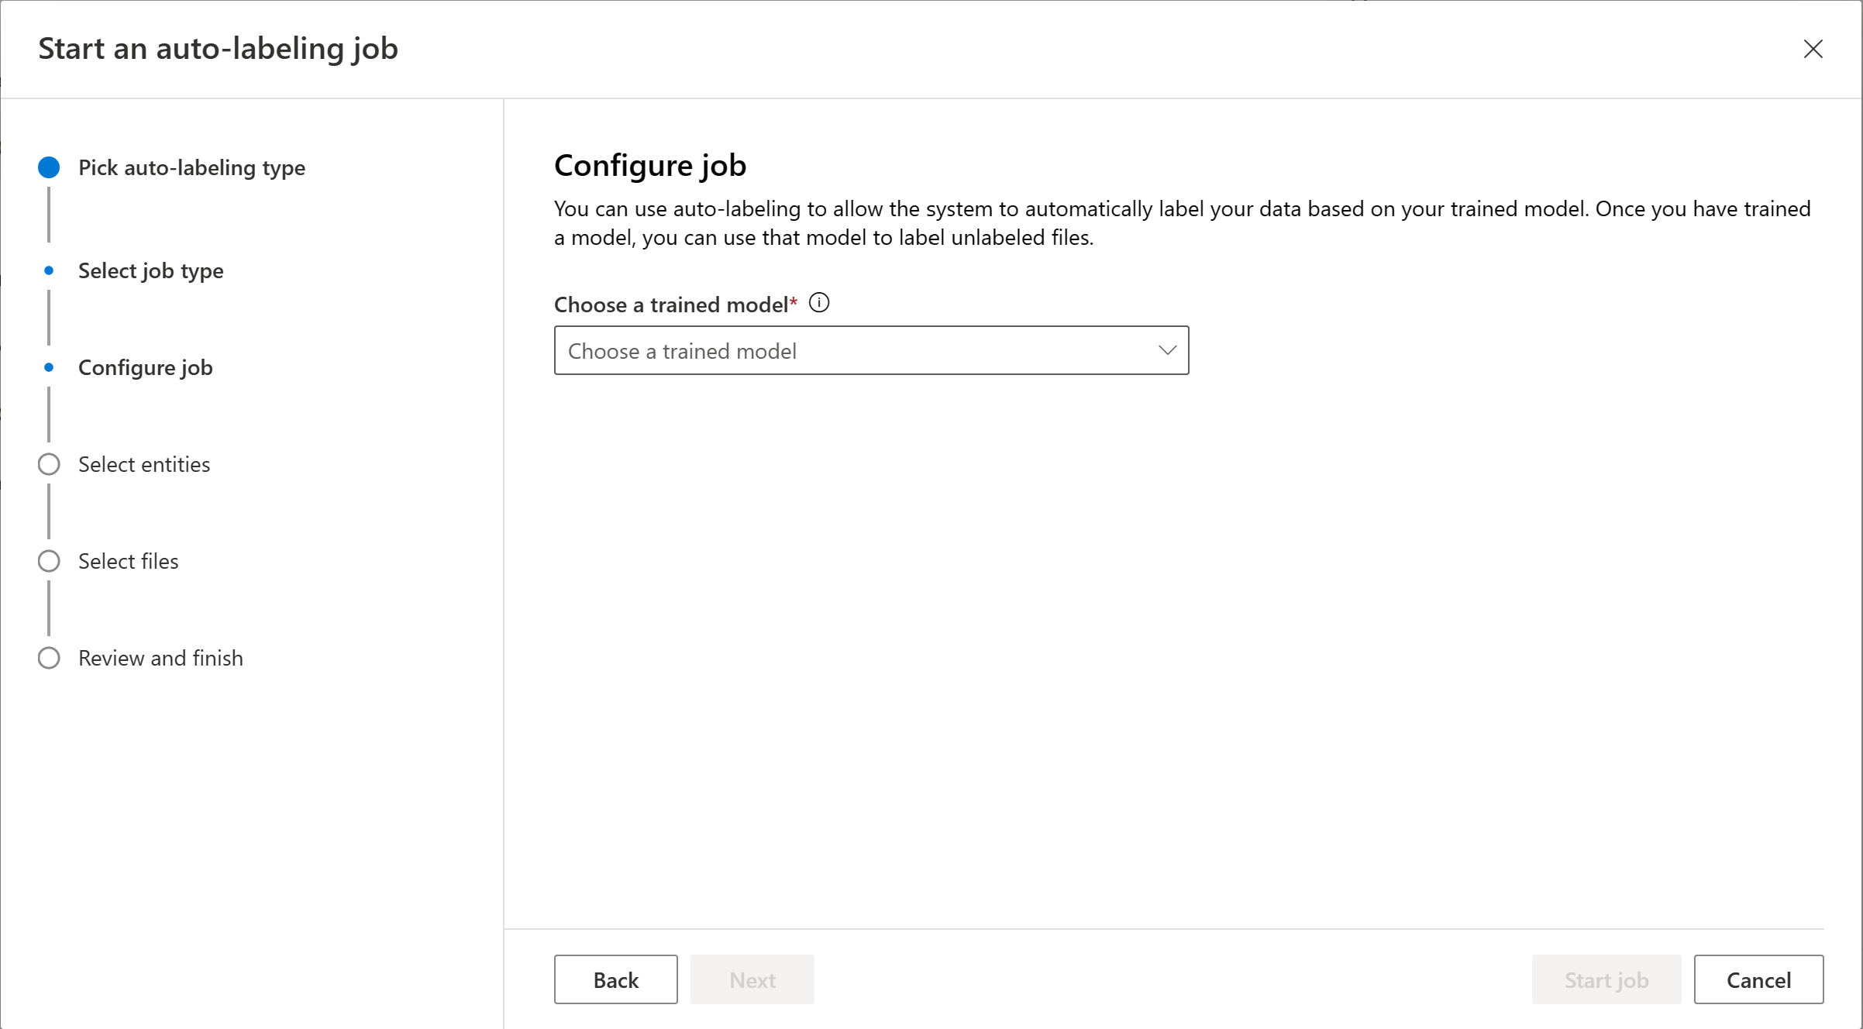
Task: Go to the Pick auto-labeling type step
Action: tap(191, 167)
